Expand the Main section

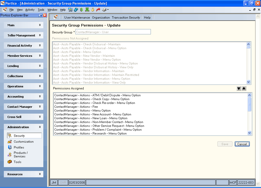[23, 25]
